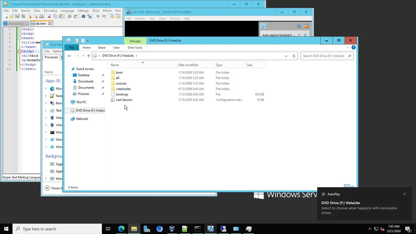Expand the address bar history dropdown
This screenshot has width=416, height=234.
tap(286, 56)
